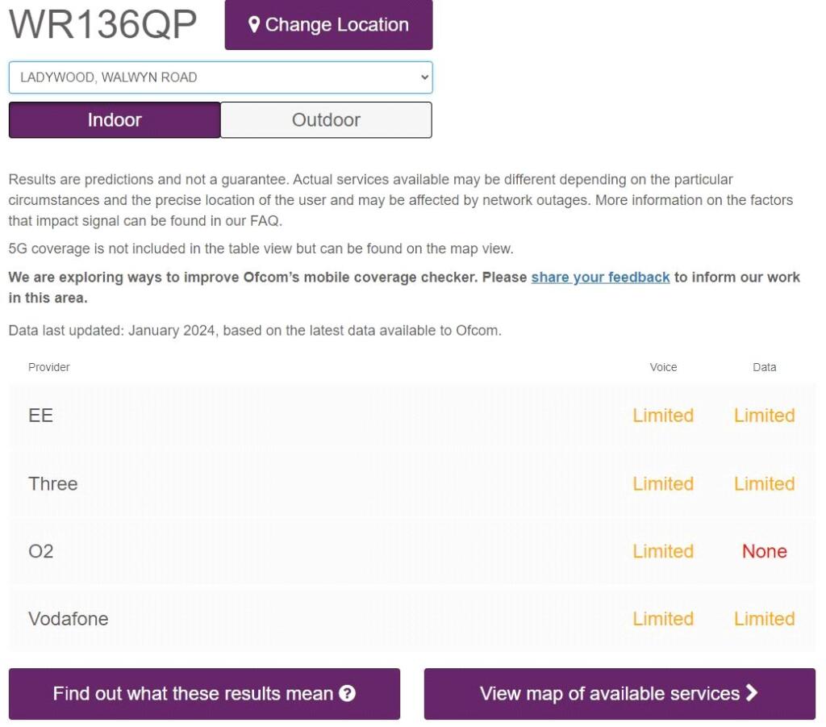The height and width of the screenshot is (727, 826).
Task: Click the Provider column header
Action: [x=49, y=367]
